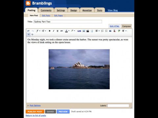Click the Bramblings blog title
The height and width of the screenshot is (118, 158).
[42, 3]
